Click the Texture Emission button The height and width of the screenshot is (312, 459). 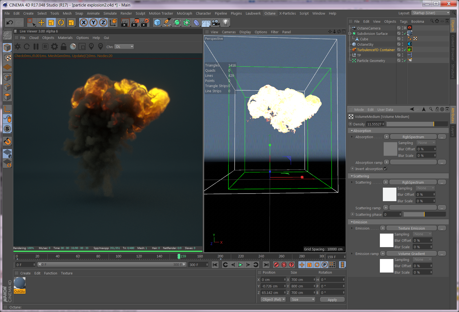coord(411,228)
